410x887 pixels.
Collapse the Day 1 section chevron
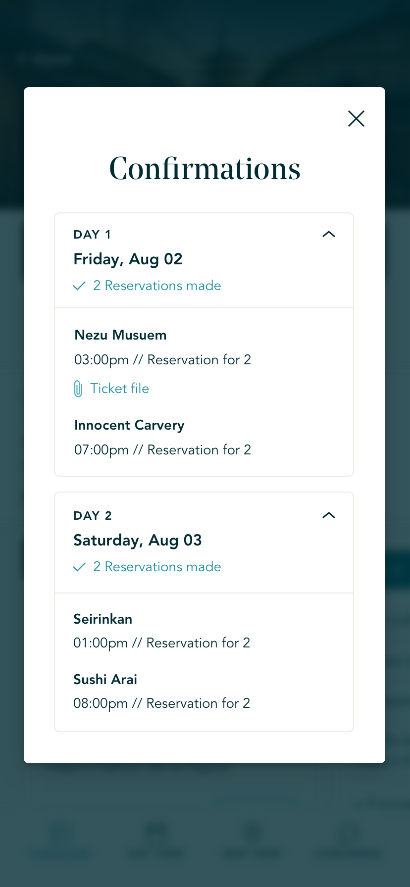329,234
